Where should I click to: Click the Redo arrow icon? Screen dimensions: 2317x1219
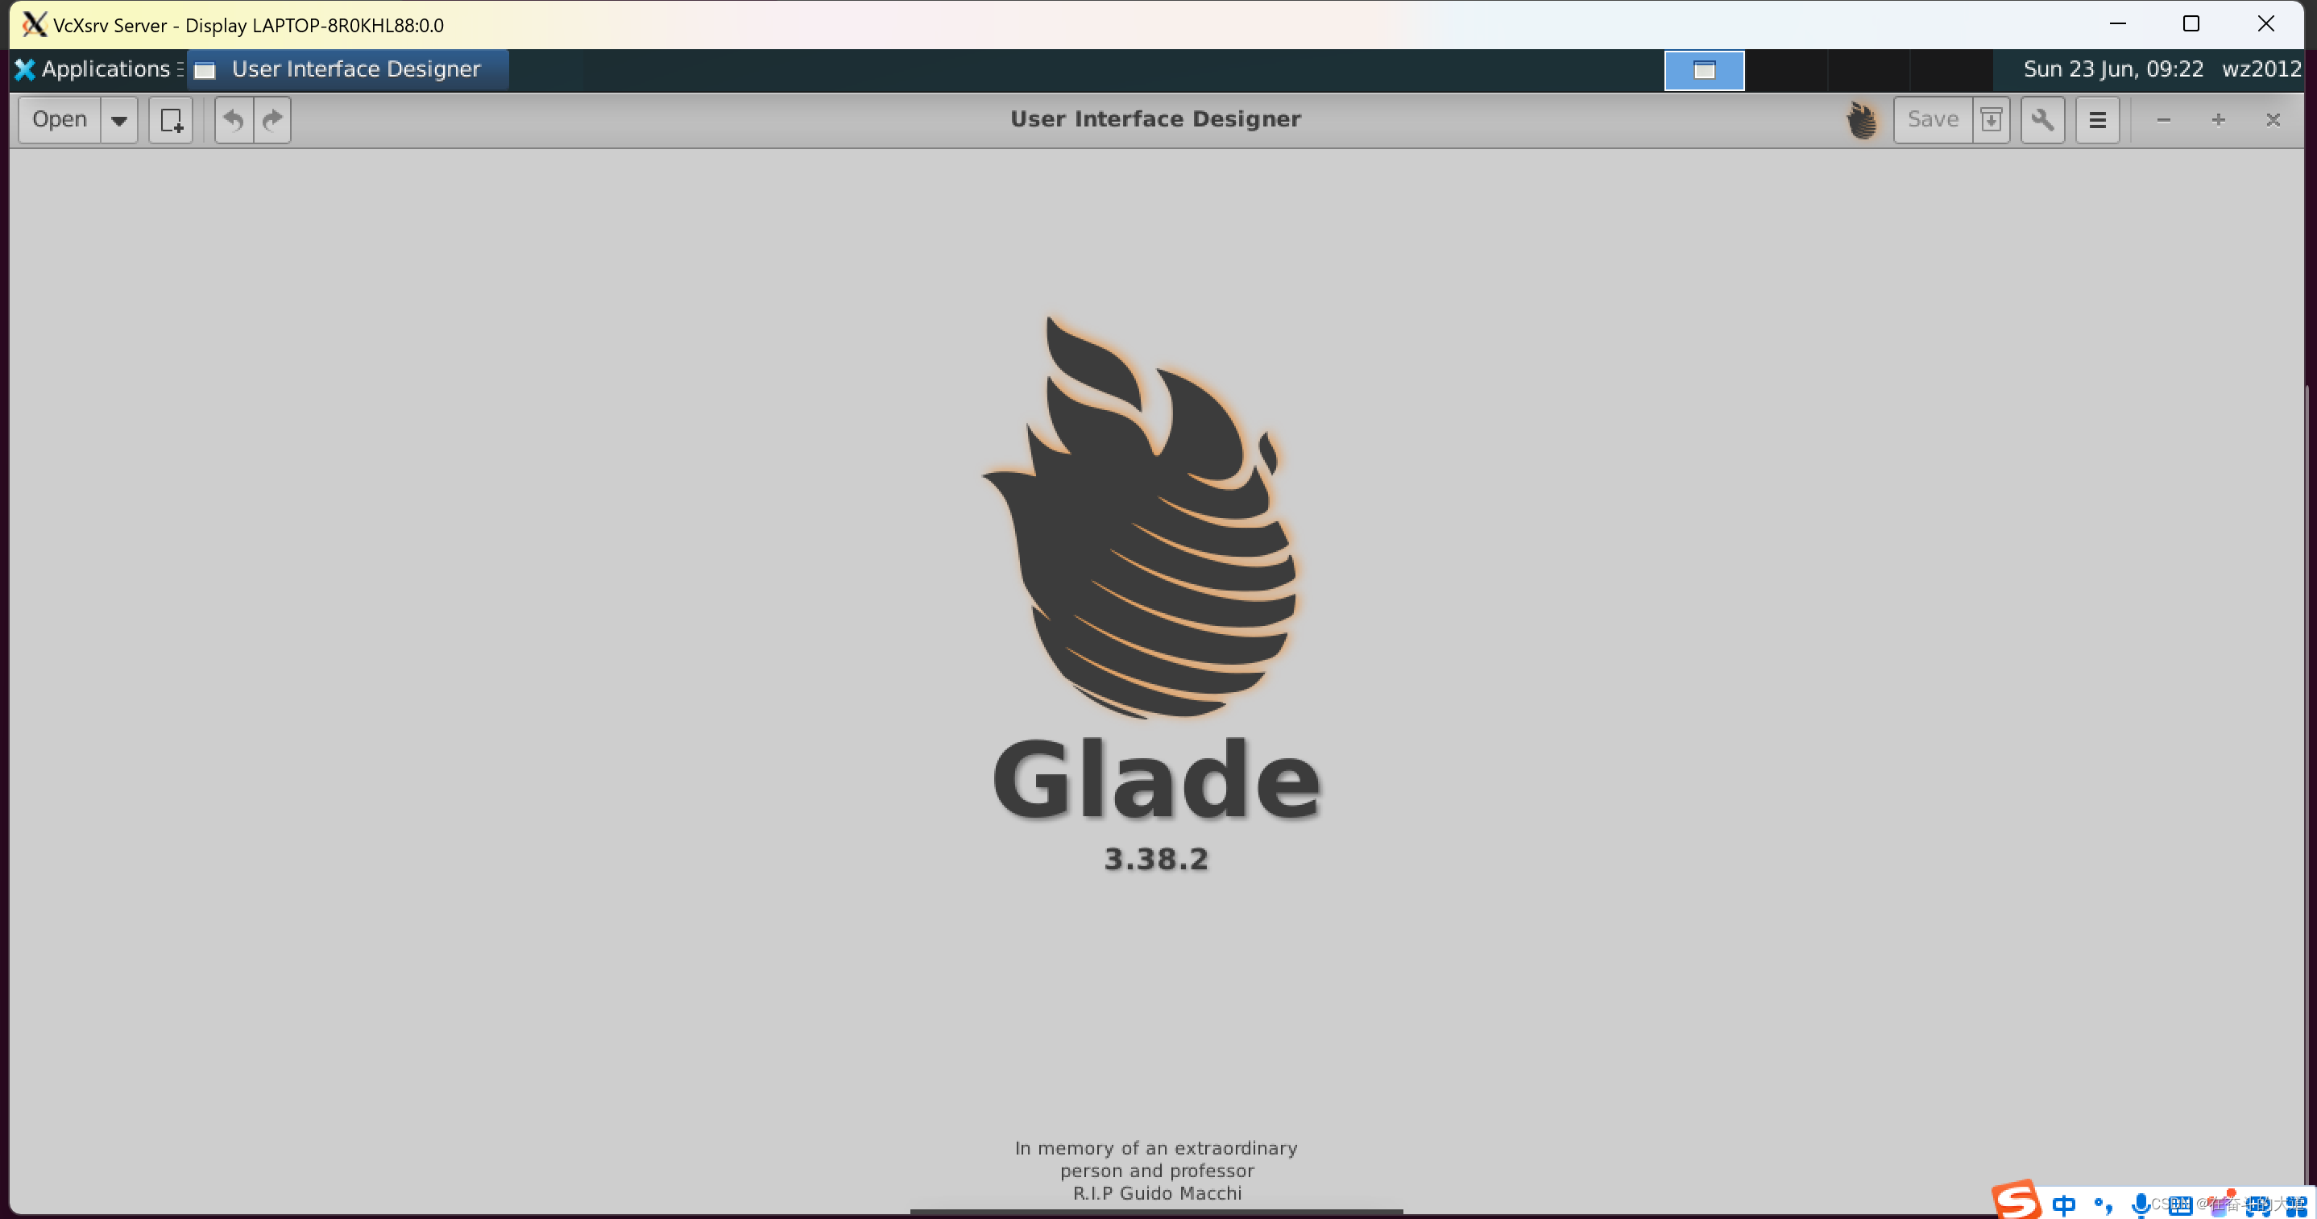pyautogui.click(x=272, y=120)
